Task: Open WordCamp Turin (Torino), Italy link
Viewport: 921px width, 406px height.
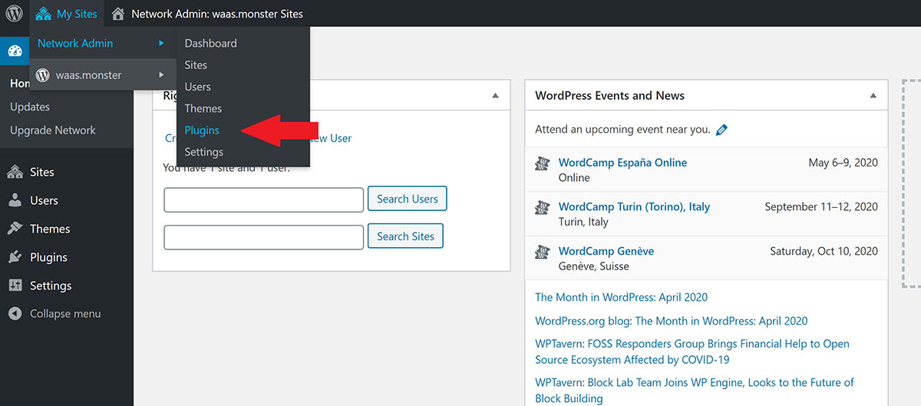Action: [634, 207]
